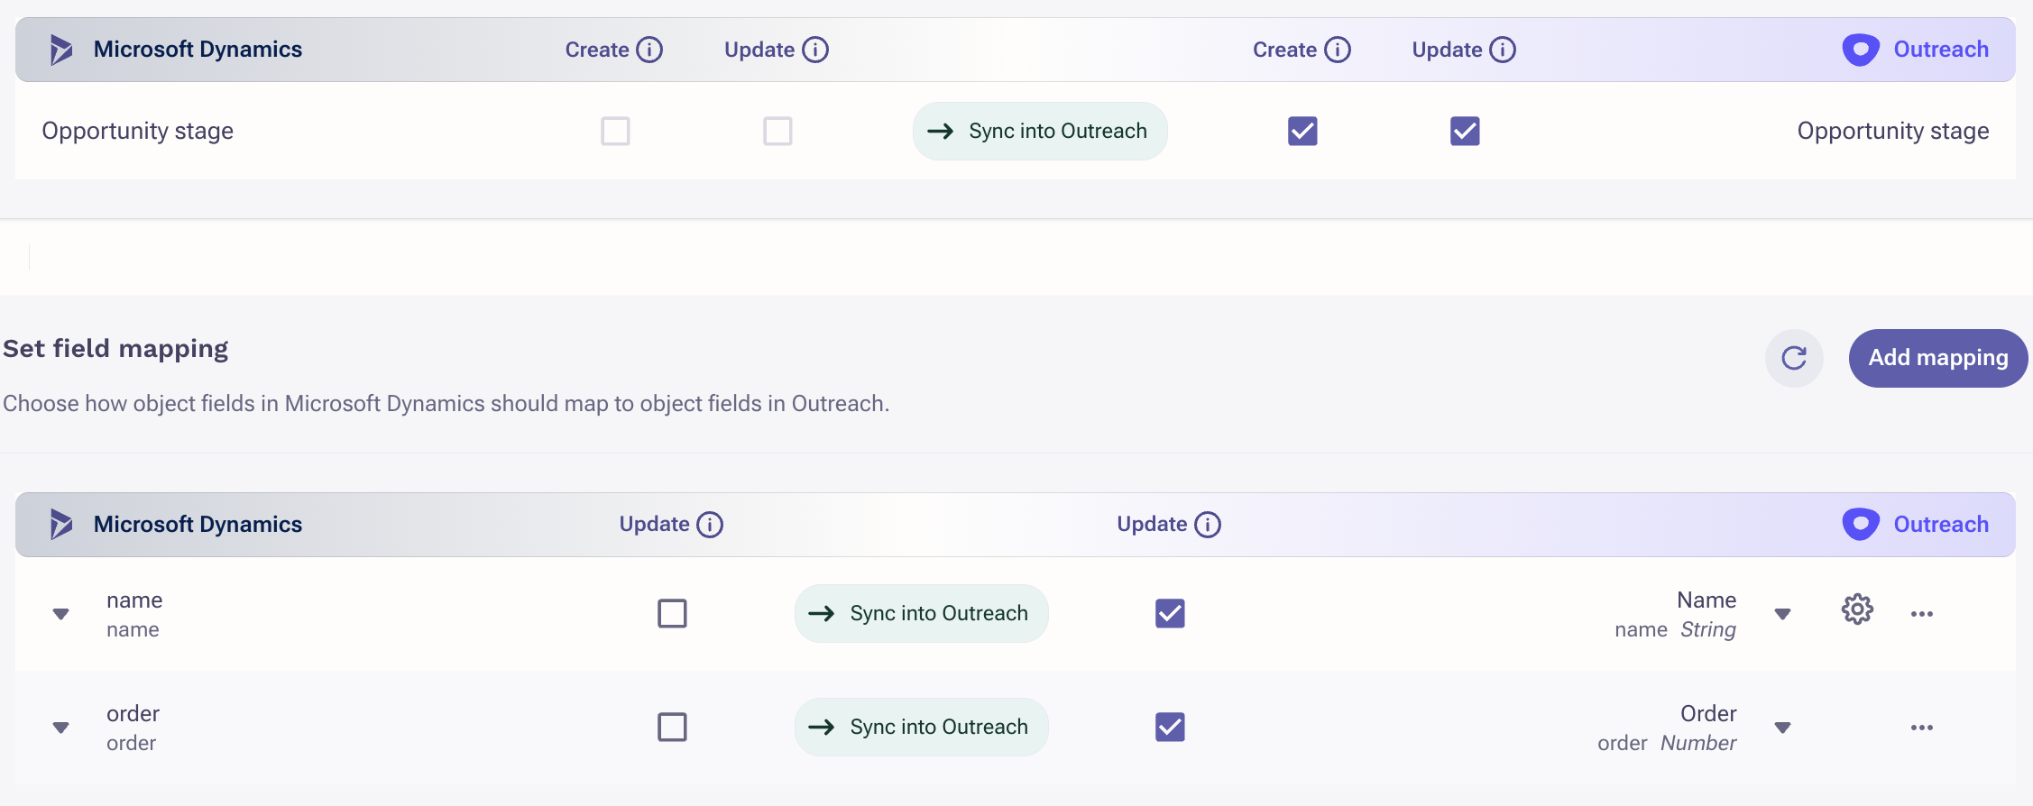Open Outreach Order field dropdown
Image resolution: width=2033 pixels, height=806 pixels.
pyautogui.click(x=1782, y=728)
